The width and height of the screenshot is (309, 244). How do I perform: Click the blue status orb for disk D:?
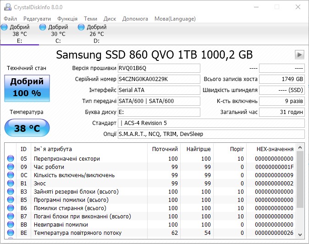(81, 27)
